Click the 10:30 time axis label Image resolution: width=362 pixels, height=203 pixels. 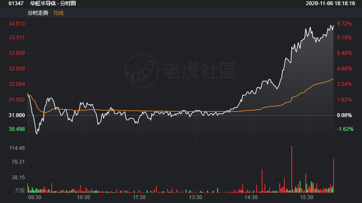coord(83,197)
